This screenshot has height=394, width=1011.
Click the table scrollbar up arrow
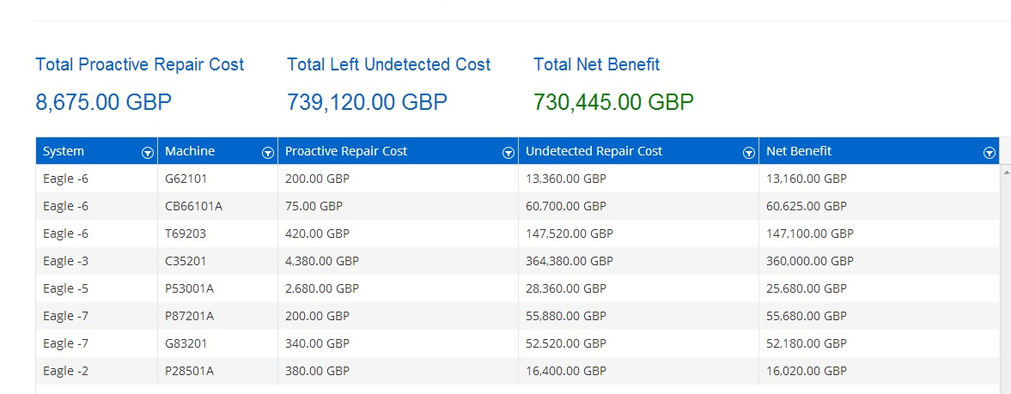[x=1005, y=172]
